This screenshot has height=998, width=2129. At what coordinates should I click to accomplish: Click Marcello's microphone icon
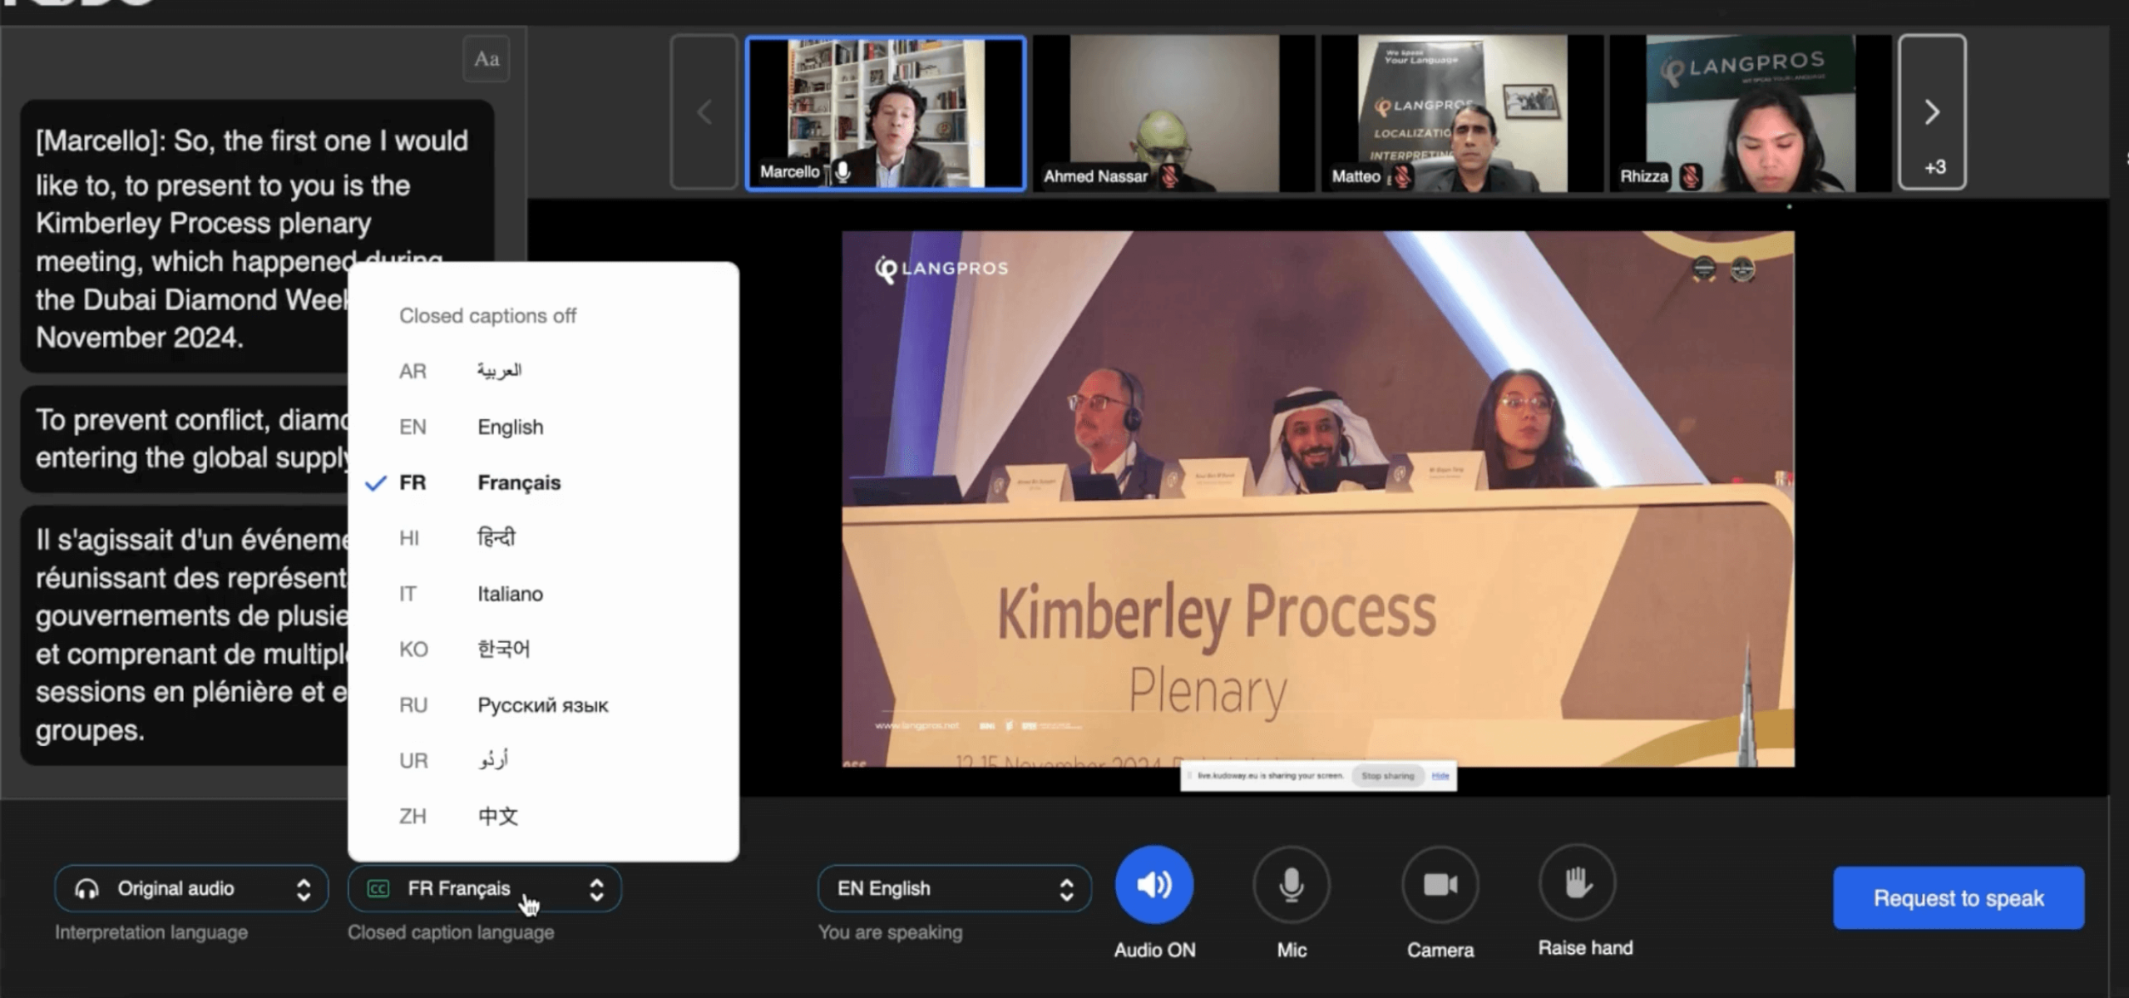(x=842, y=172)
